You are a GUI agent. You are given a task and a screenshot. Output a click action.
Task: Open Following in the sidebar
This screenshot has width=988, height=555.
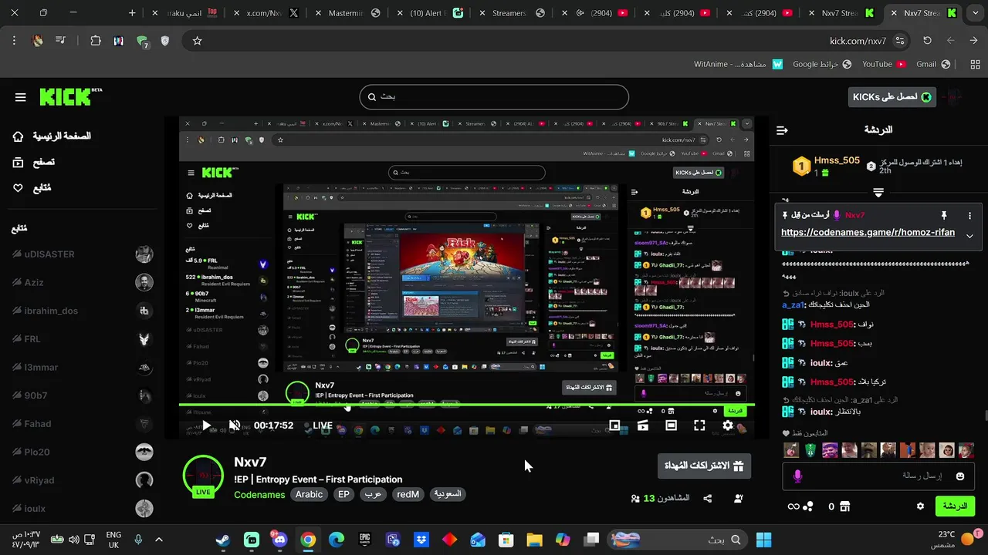[x=32, y=188]
